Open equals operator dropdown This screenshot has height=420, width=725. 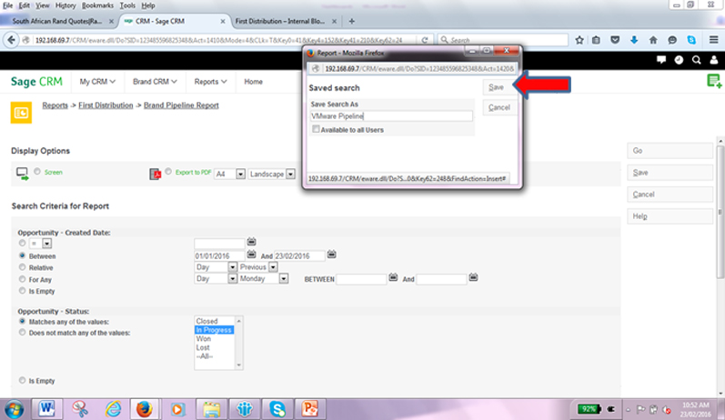point(40,244)
